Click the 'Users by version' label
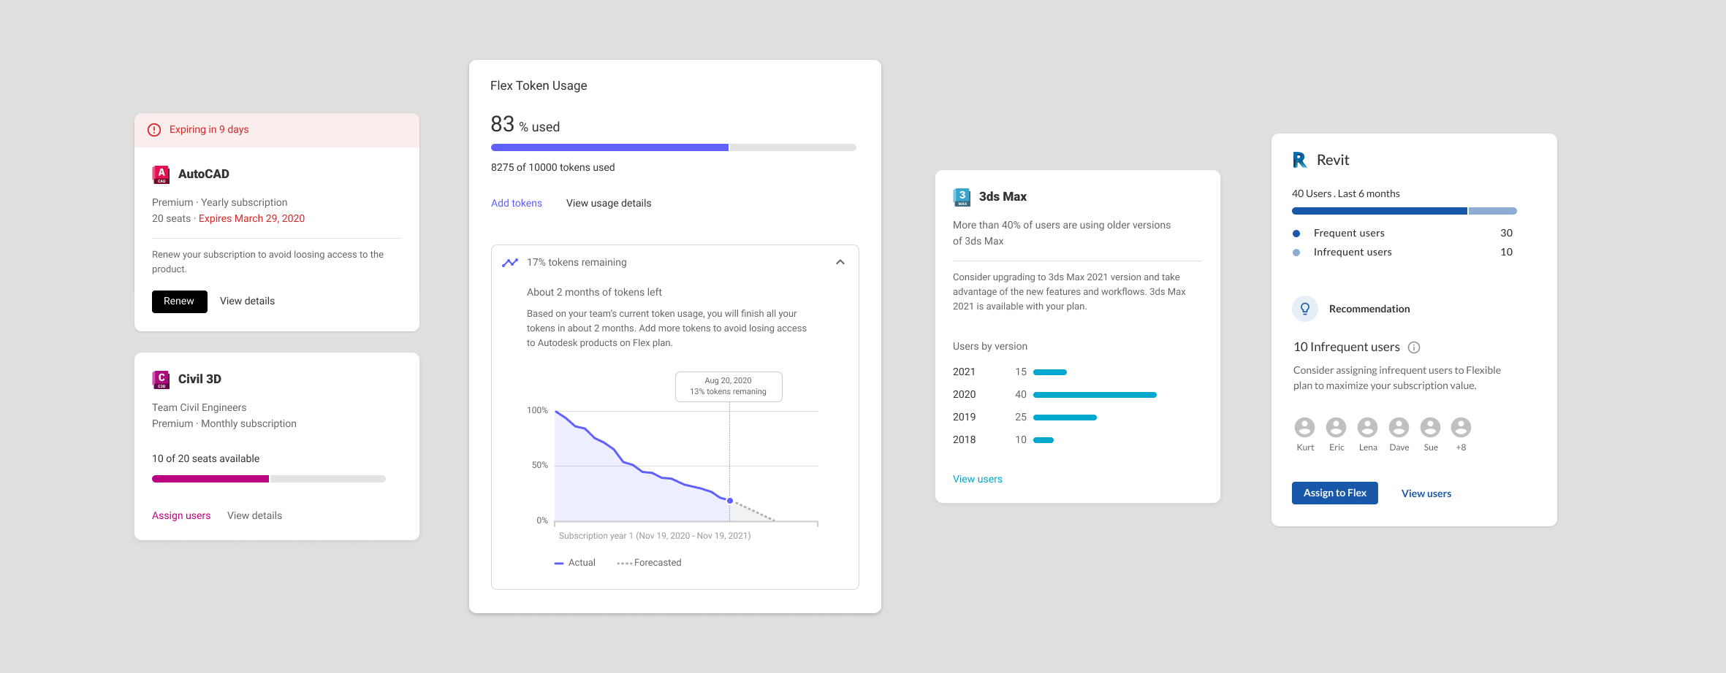The image size is (1726, 673). pyautogui.click(x=990, y=346)
